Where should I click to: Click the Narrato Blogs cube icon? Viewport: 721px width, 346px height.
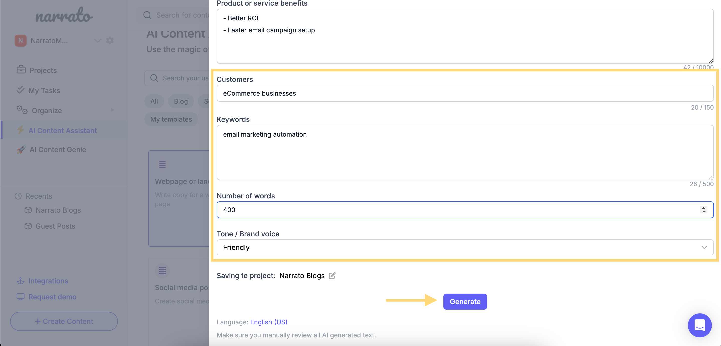28,210
